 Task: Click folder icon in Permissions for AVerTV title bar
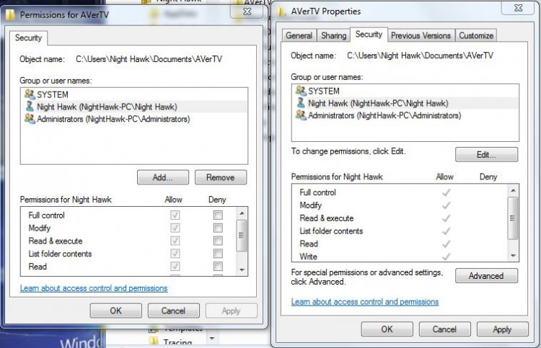tap(10, 15)
